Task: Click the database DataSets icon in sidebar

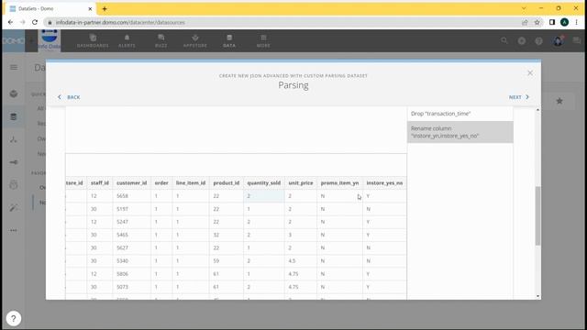Action: coord(14,116)
